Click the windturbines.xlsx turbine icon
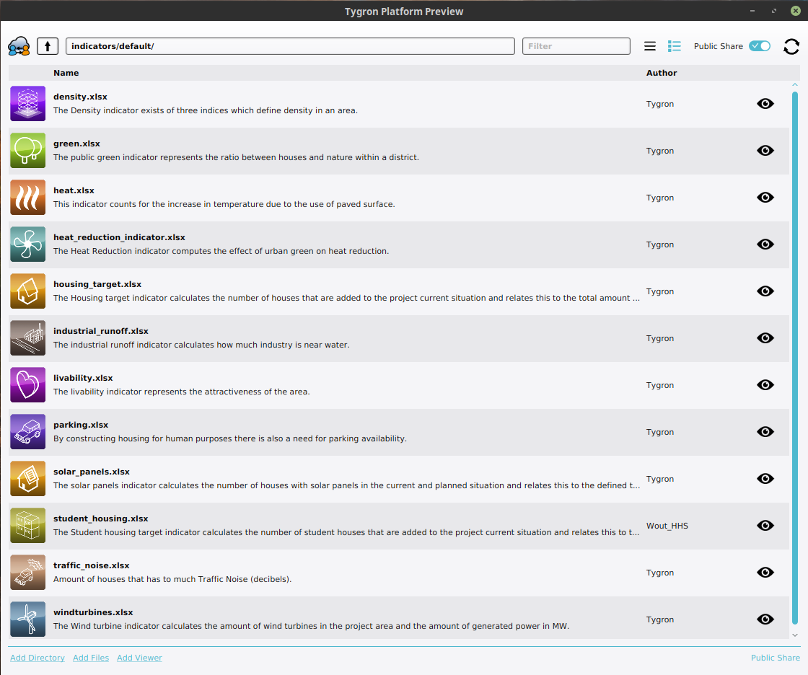The image size is (808, 675). pos(28,619)
